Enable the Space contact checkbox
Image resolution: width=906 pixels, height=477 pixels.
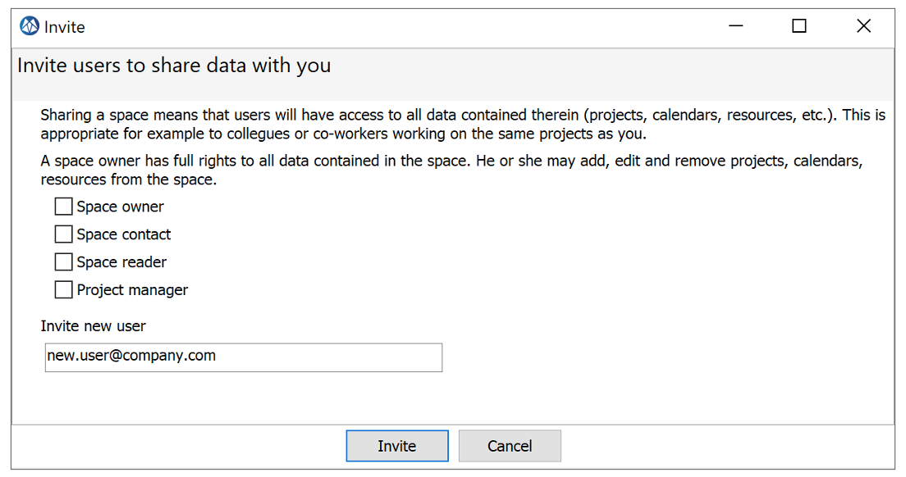coord(63,234)
